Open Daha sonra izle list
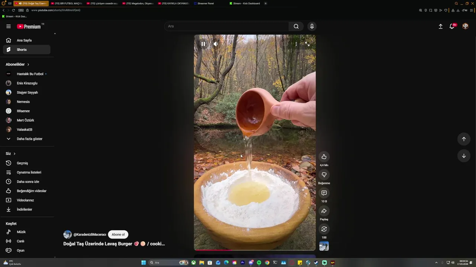The height and width of the screenshot is (267, 476). (27, 182)
